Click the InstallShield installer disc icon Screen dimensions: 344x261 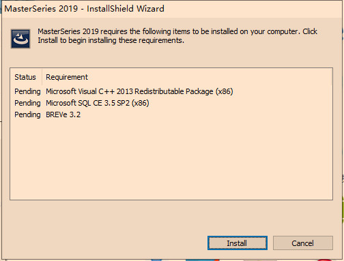20,39
